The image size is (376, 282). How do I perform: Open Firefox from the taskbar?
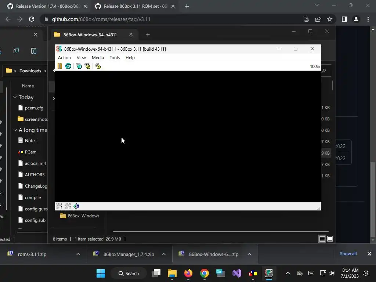188,273
